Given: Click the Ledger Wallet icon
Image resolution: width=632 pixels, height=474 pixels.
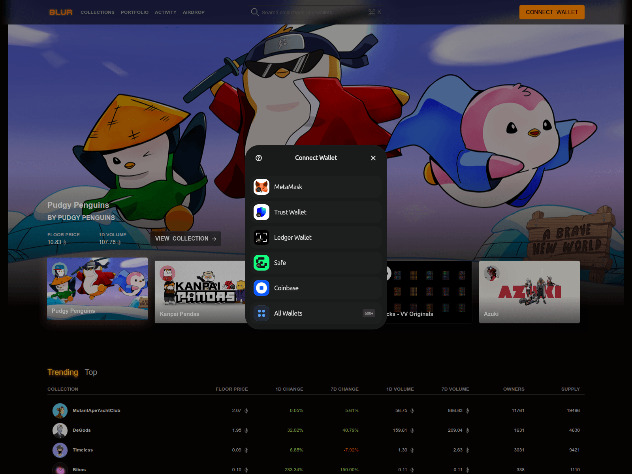Looking at the screenshot, I should pyautogui.click(x=261, y=237).
